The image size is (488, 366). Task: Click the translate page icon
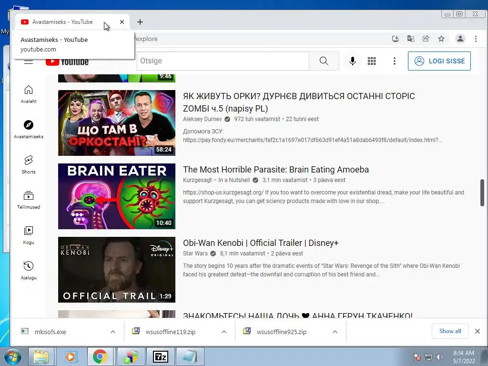click(x=411, y=39)
